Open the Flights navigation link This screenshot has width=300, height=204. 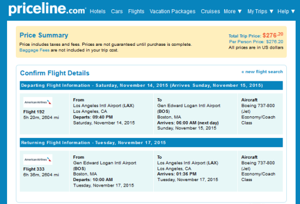pos(136,11)
